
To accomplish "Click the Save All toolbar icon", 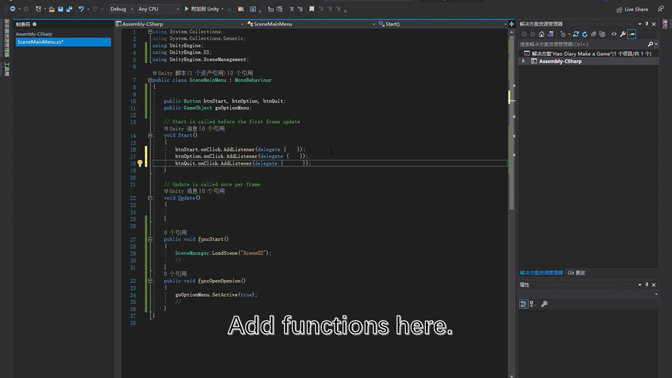I will point(69,9).
